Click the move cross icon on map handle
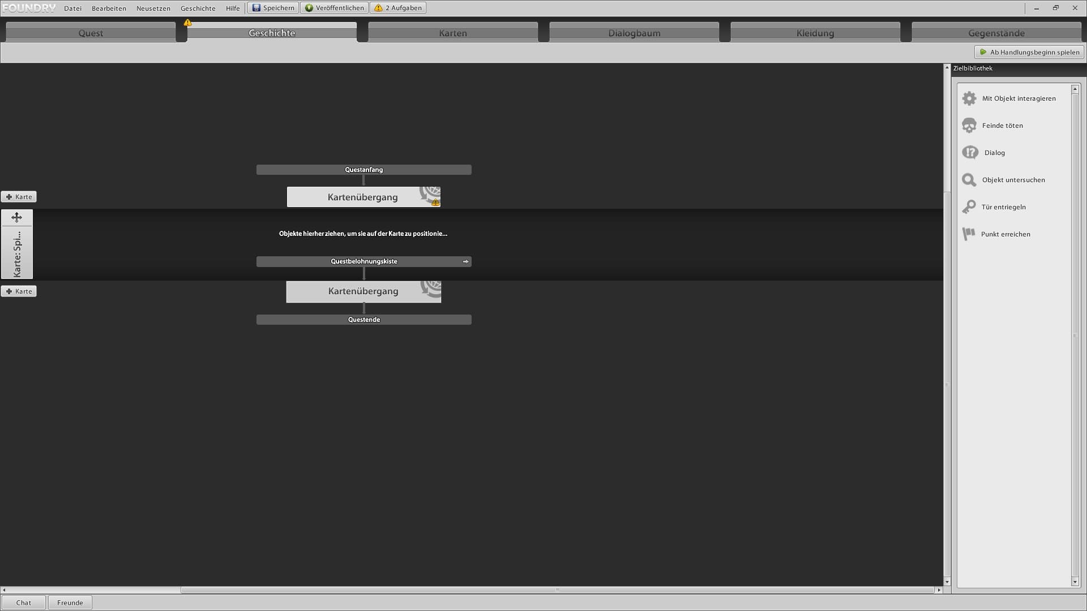1087x611 pixels. (x=16, y=217)
